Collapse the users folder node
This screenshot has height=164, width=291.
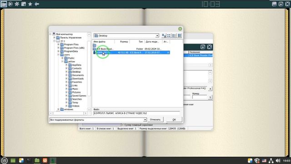coord(58,55)
